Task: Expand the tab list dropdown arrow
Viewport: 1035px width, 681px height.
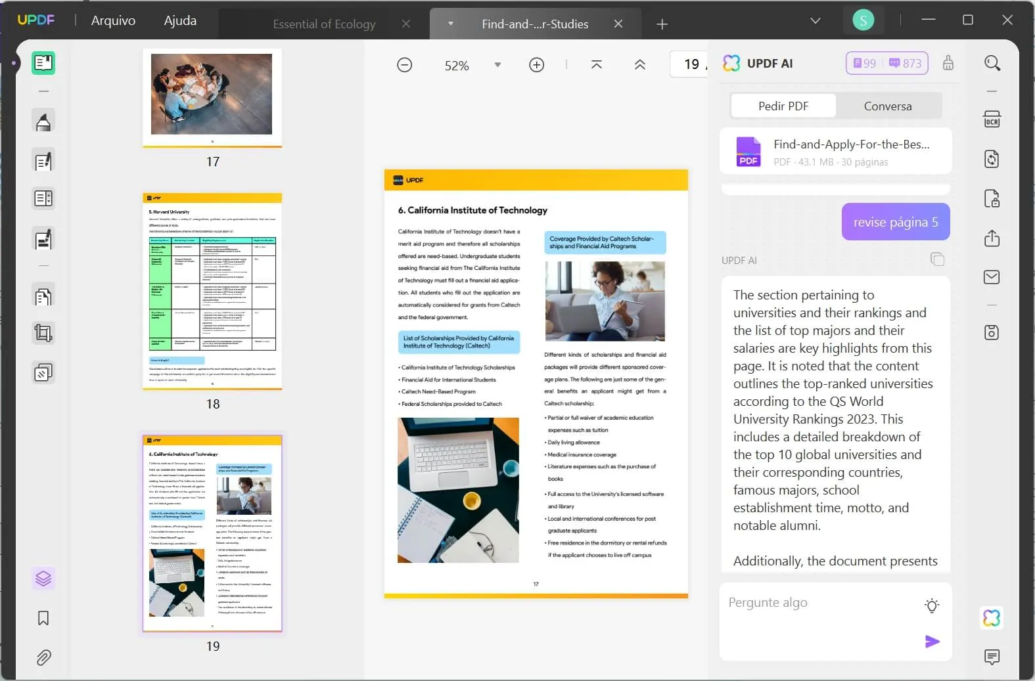Action: (x=816, y=21)
